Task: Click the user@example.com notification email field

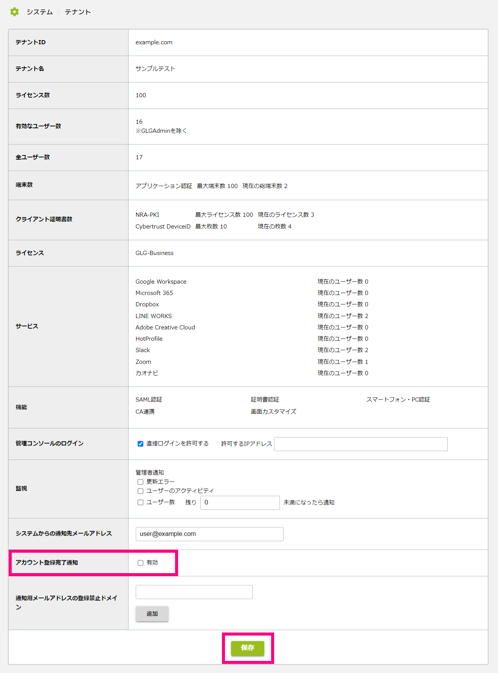Action: point(209,534)
